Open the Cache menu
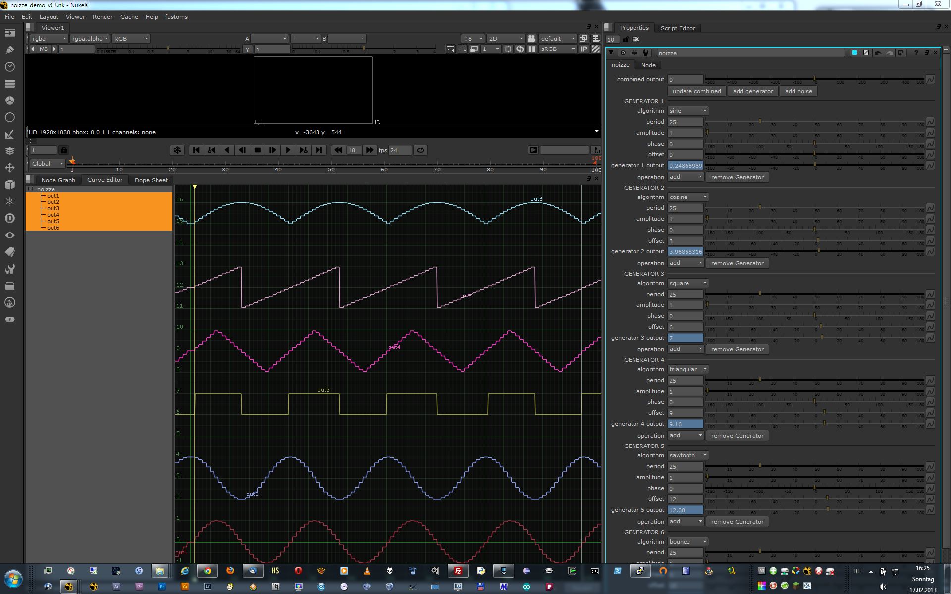The width and height of the screenshot is (951, 594). coord(129,17)
